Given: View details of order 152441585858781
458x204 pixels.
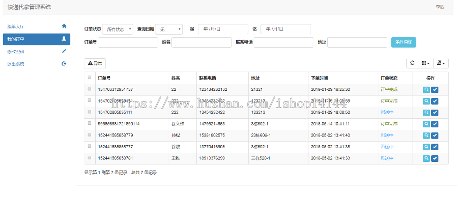Looking at the screenshot, I should tap(426, 158).
